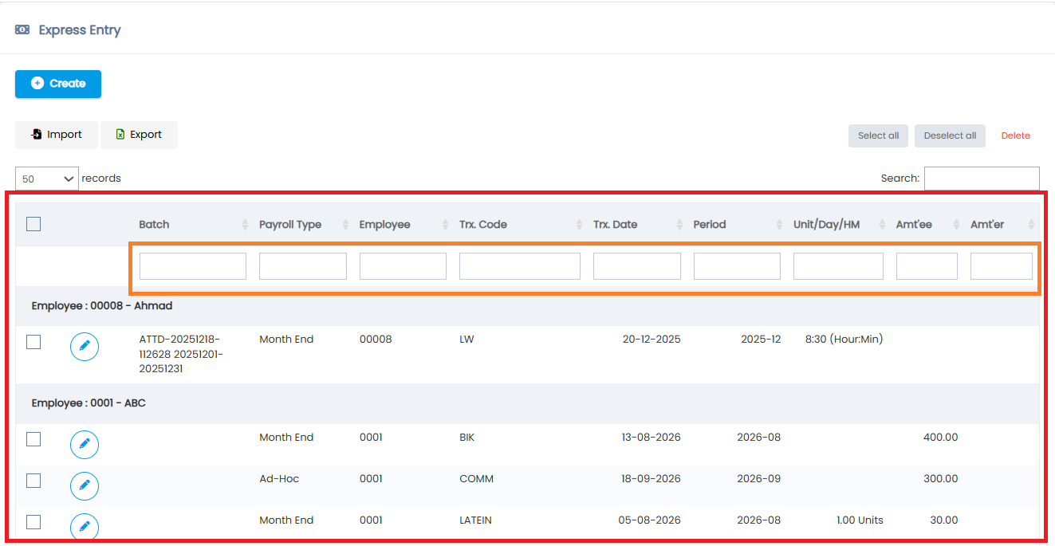The height and width of the screenshot is (546, 1055).
Task: Click the date 05-08-2026
Action: [x=649, y=520]
